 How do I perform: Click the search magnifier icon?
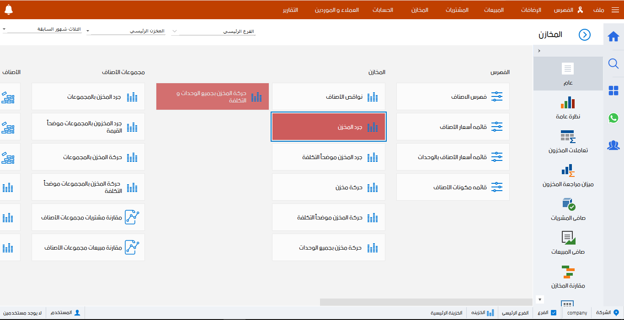click(613, 64)
